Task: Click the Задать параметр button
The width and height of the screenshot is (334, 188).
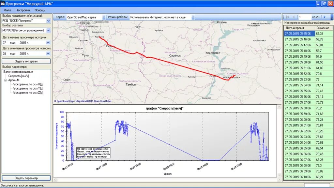Action: 26,178
